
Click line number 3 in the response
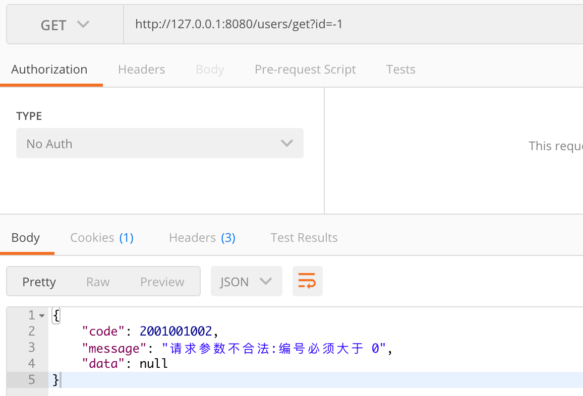point(32,347)
